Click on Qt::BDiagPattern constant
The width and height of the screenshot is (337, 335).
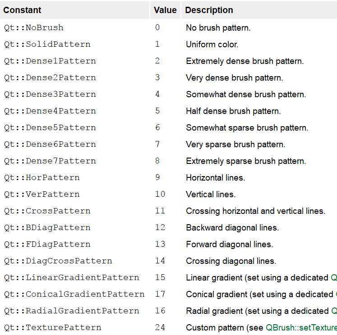coord(47,227)
